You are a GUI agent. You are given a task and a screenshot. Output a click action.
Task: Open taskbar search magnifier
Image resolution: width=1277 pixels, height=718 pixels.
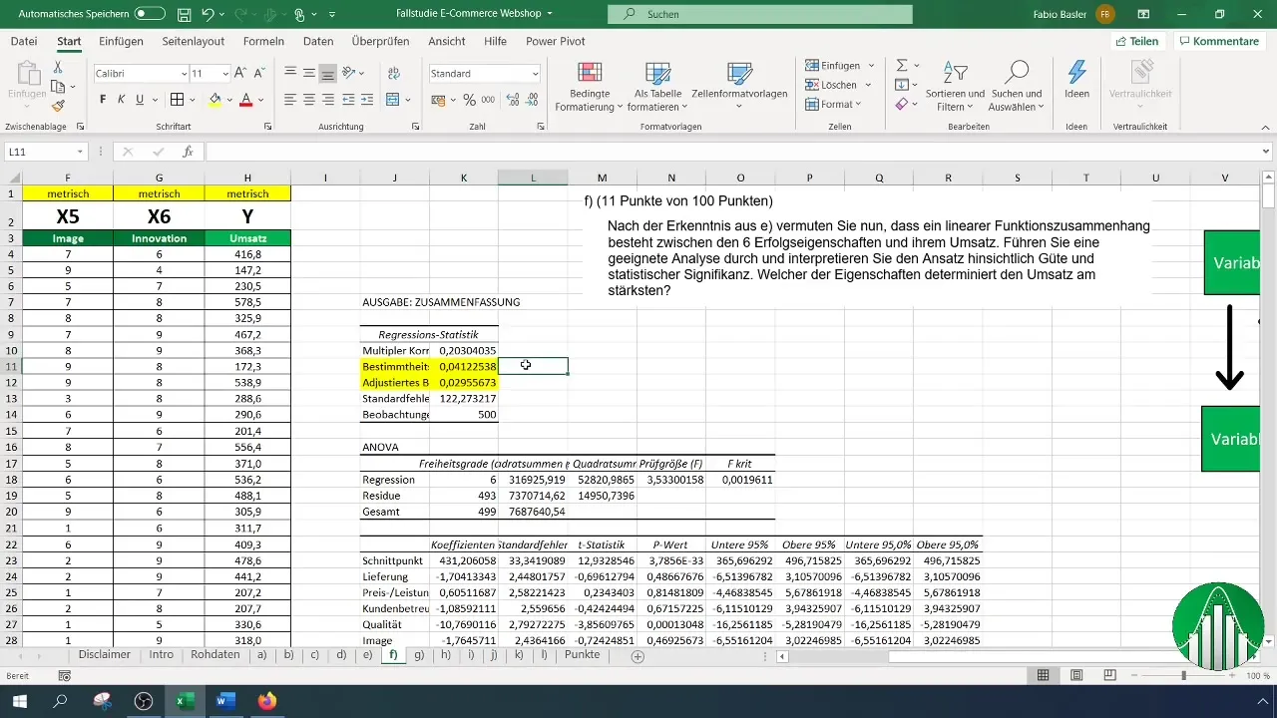point(60,702)
